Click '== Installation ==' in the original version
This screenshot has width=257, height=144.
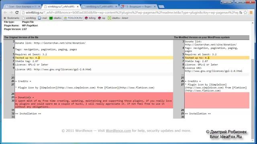28,114
